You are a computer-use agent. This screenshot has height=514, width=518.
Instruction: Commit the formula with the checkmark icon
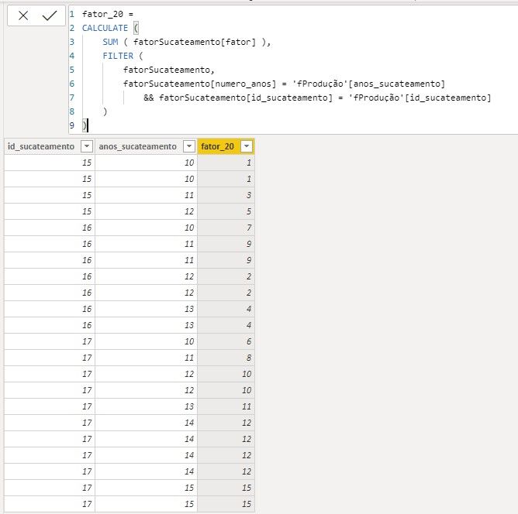tap(50, 15)
